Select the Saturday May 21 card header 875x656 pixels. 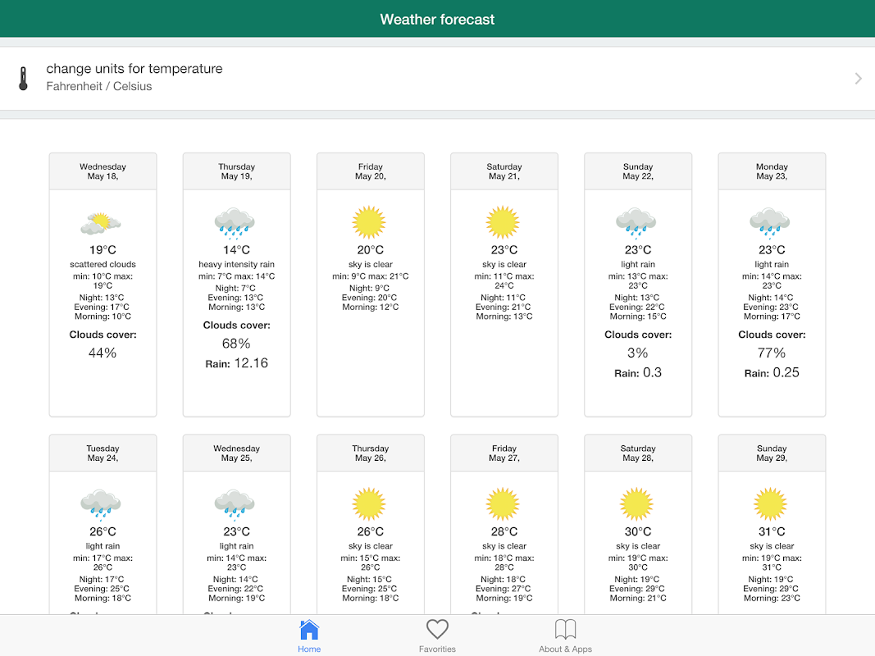tap(504, 171)
